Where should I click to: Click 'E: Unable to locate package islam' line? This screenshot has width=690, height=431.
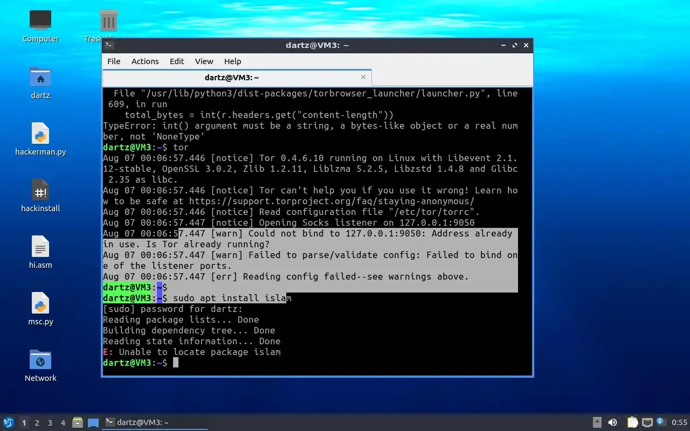tap(192, 352)
